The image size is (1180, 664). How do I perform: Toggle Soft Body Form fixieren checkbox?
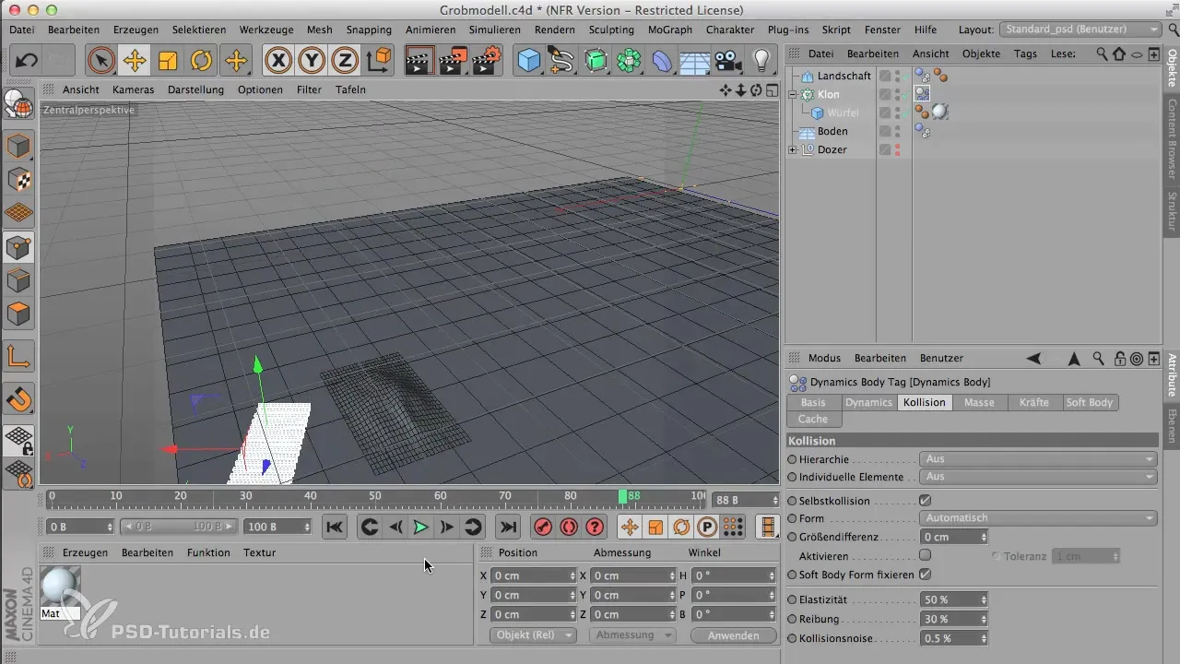click(x=926, y=575)
